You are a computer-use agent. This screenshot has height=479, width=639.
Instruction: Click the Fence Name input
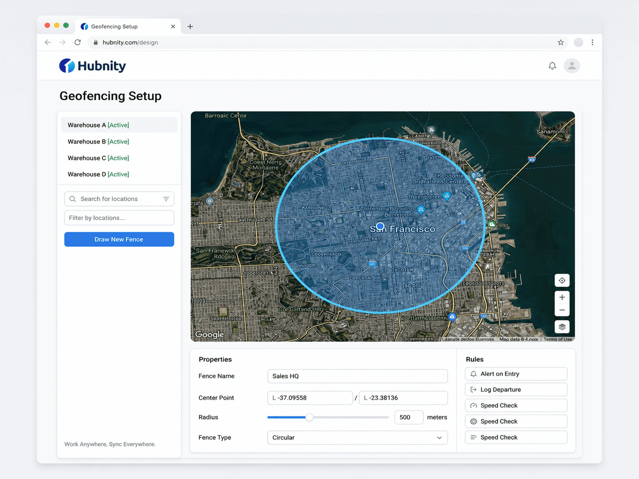pos(357,376)
